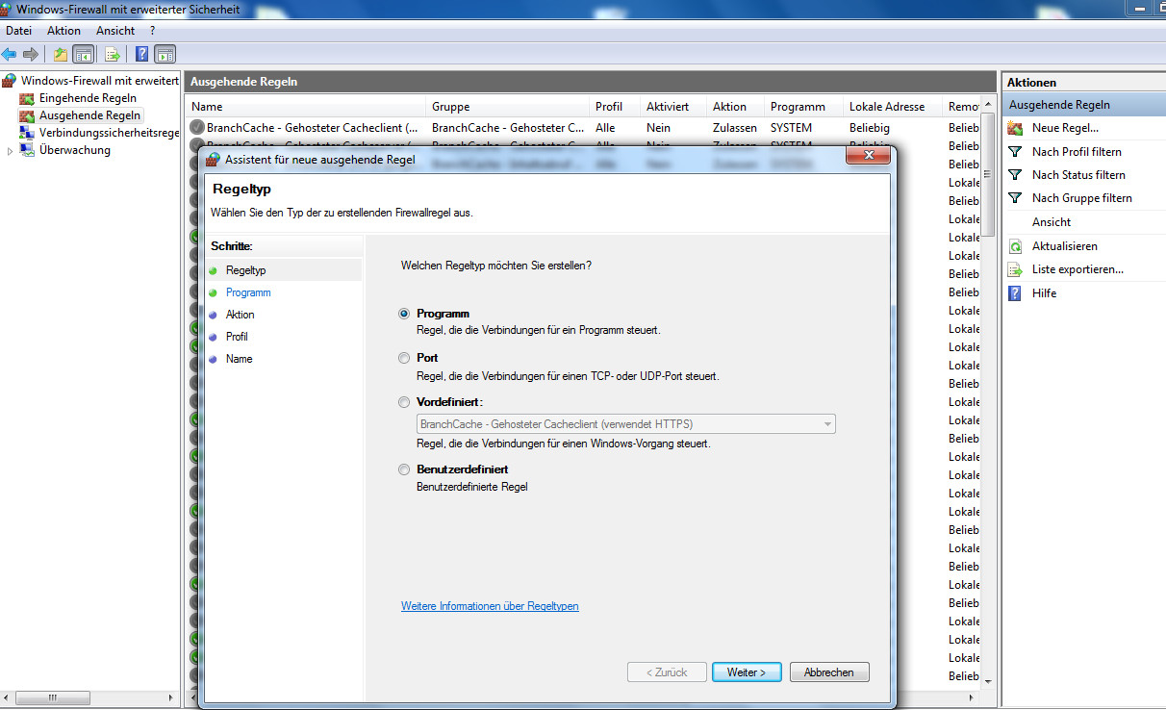Close the new outgoing rule wizard
1166x710 pixels.
tap(868, 156)
